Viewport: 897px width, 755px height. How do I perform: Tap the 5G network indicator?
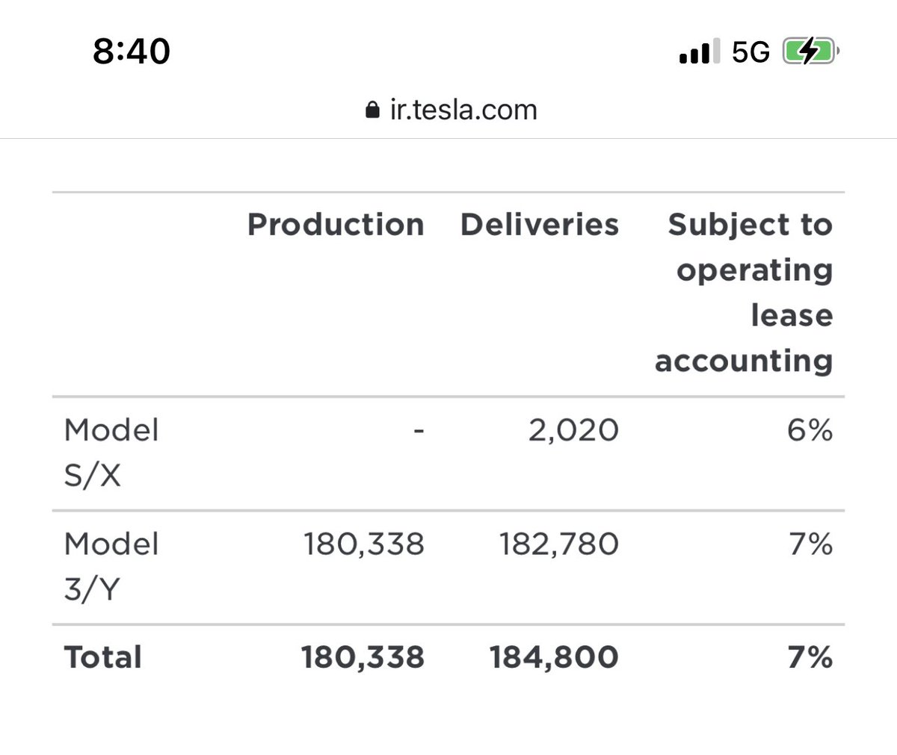(x=750, y=52)
